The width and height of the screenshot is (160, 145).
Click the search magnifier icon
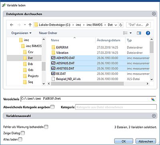tap(147, 25)
